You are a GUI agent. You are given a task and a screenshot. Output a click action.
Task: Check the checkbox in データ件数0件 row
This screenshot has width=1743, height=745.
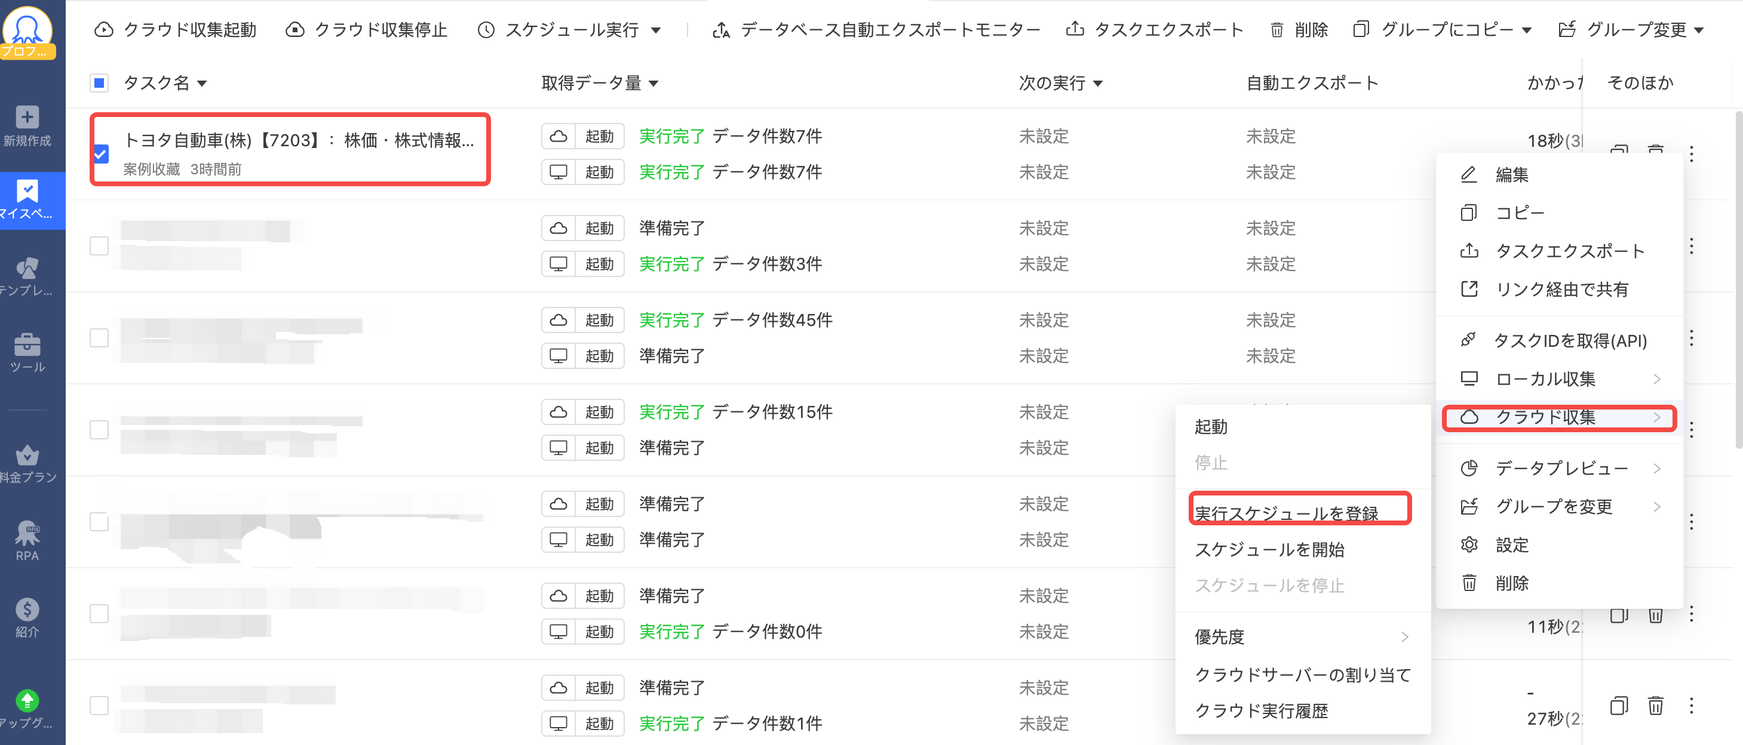click(x=100, y=614)
